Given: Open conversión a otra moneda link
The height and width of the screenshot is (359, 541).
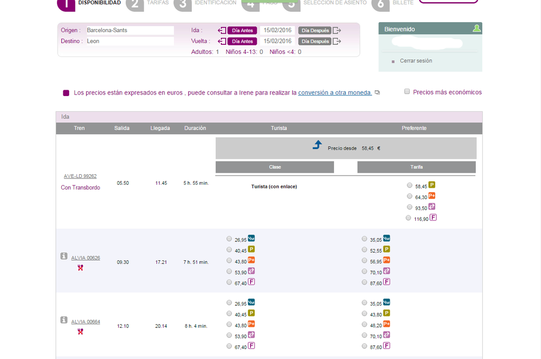Looking at the screenshot, I should pyautogui.click(x=334, y=92).
